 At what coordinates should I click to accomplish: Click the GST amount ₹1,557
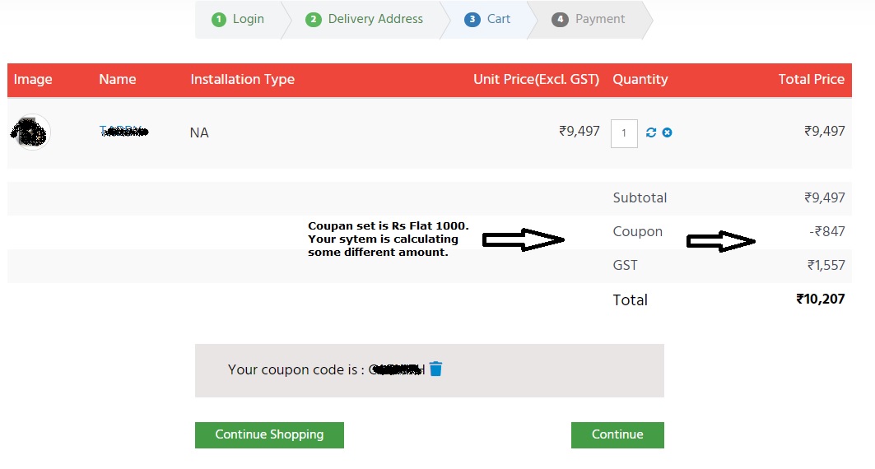pyautogui.click(x=826, y=265)
